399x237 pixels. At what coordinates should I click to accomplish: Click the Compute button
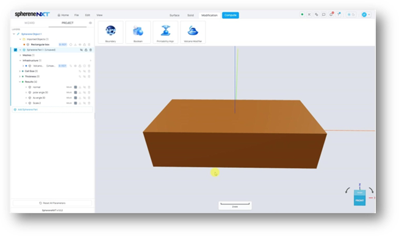[230, 15]
